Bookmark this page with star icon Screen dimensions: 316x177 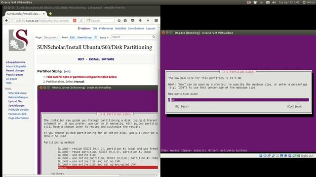[119, 21]
